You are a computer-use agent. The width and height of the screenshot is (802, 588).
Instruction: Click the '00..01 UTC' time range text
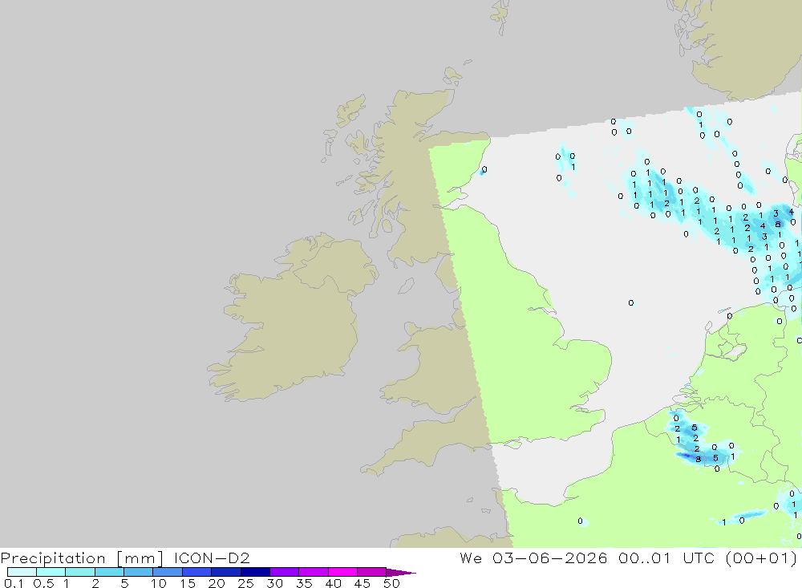[666, 558]
